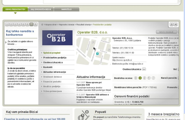Select credit rating 2 circle
This screenshot has width=185, height=120.
145,78
